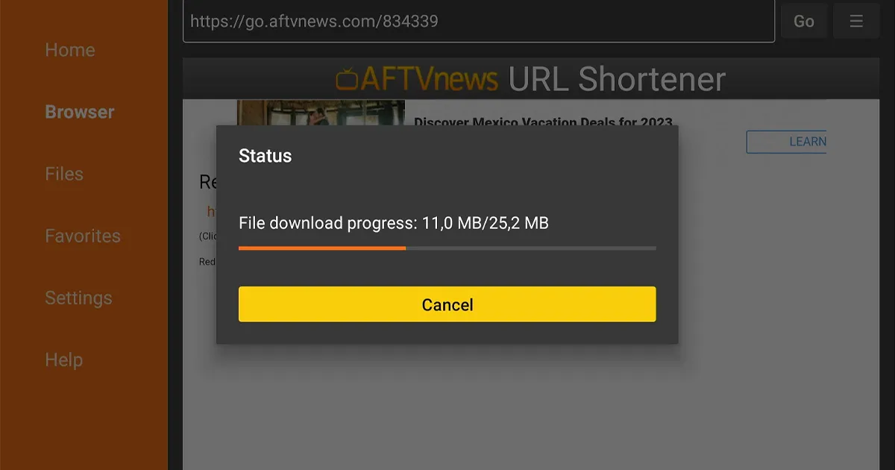895x470 pixels.
Task: Click the URL Shortener header title
Action: (x=617, y=79)
